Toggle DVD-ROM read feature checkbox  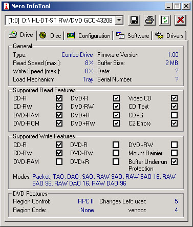pyautogui.click(x=59, y=123)
